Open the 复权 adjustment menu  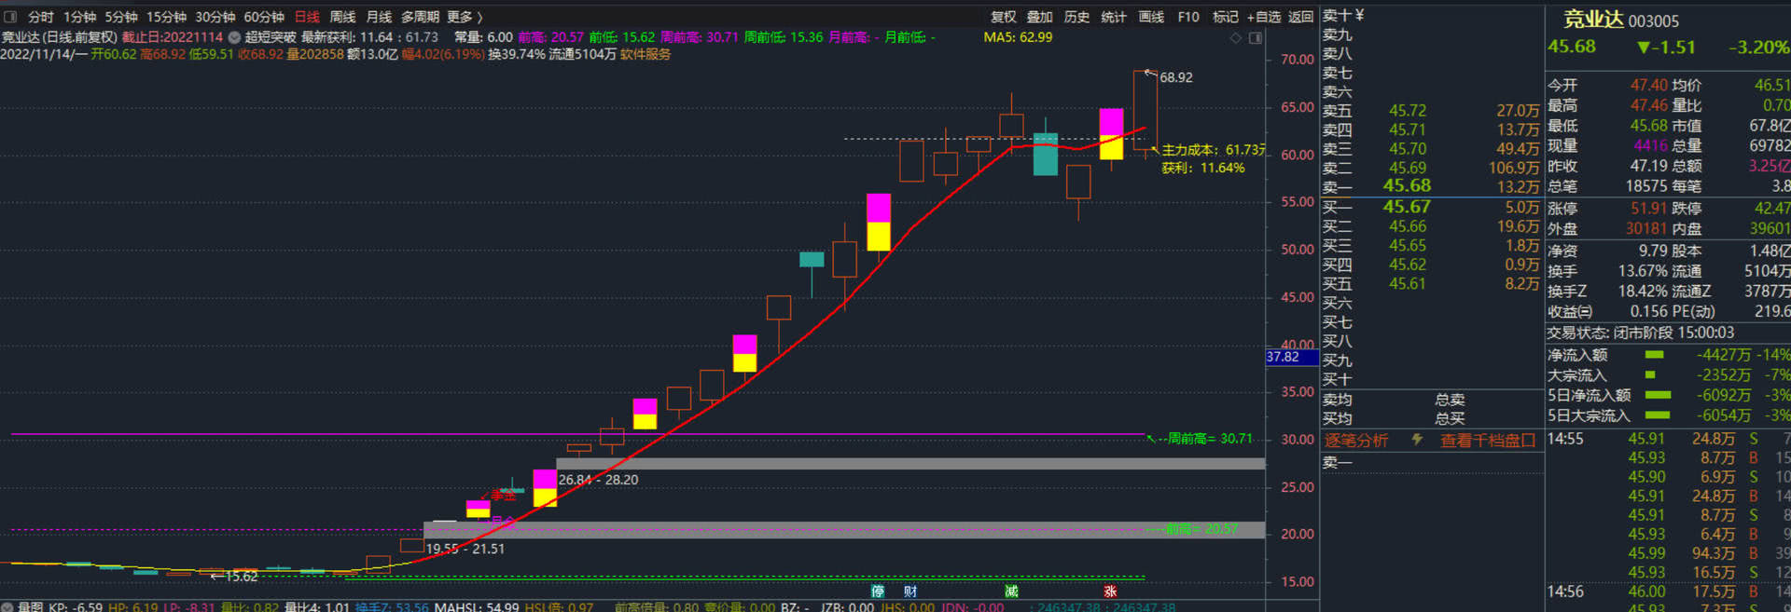1003,17
